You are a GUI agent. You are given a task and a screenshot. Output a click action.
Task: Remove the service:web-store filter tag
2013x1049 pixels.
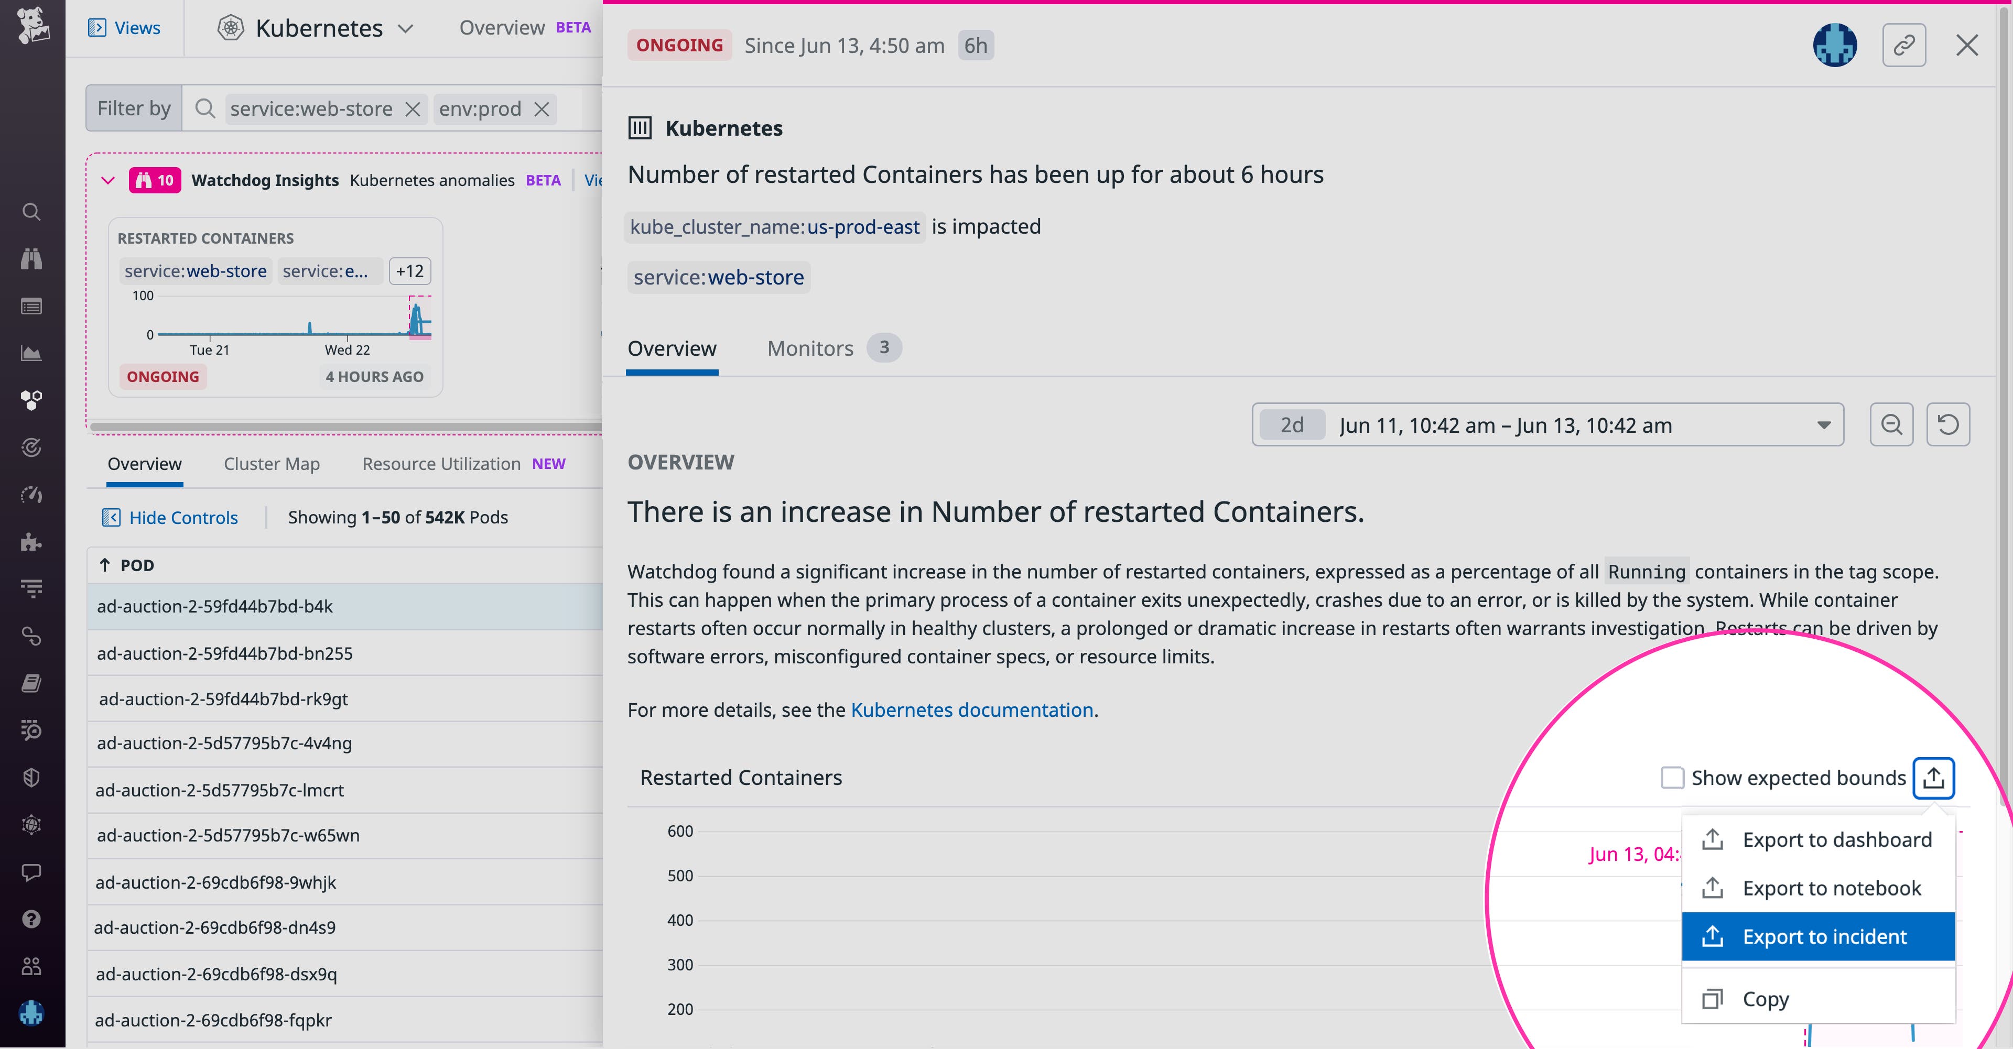413,110
